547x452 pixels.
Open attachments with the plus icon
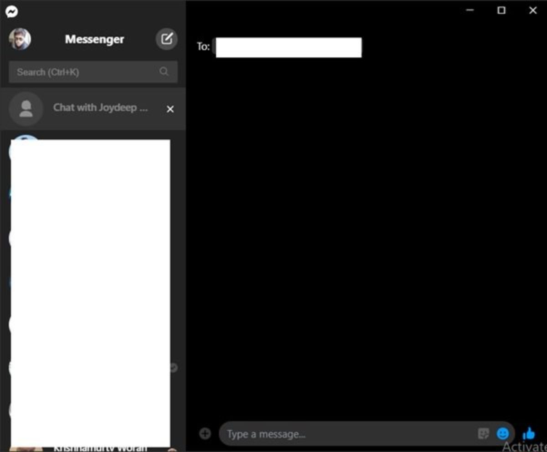[205, 434]
